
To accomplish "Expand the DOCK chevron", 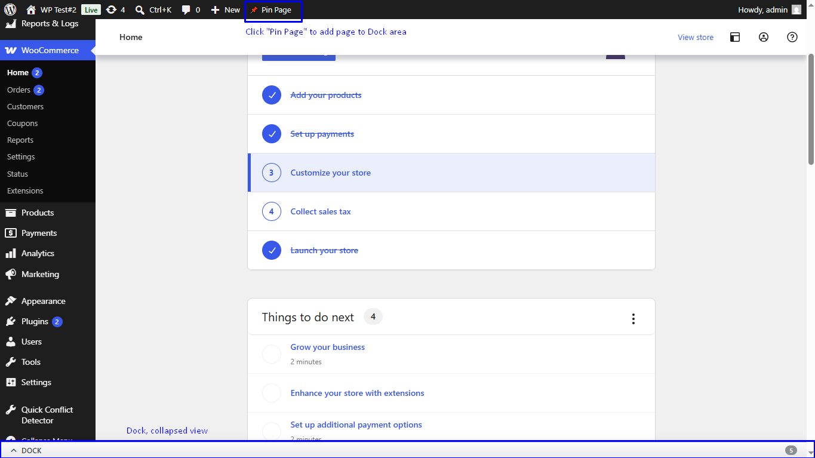I will (x=14, y=451).
